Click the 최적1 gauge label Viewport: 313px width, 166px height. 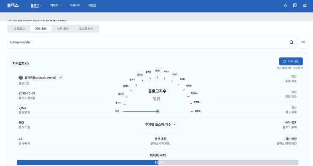click(166, 71)
